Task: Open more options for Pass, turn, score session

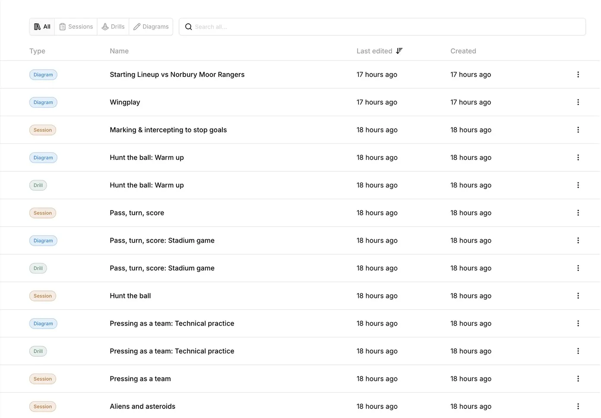Action: [x=578, y=213]
